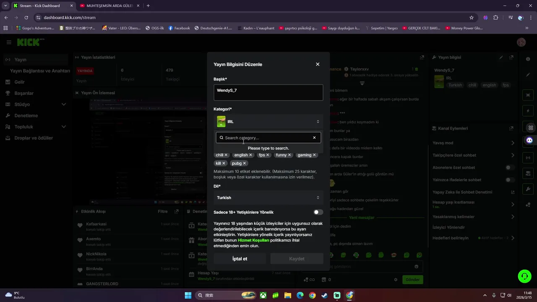The image size is (537, 302).
Task: Remove the funny tag
Action: pyautogui.click(x=289, y=155)
